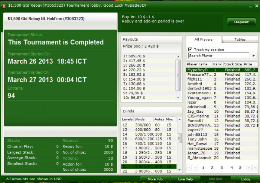Go to previous page of player list
Viewport: 260px width, 183px height.
(x=196, y=167)
